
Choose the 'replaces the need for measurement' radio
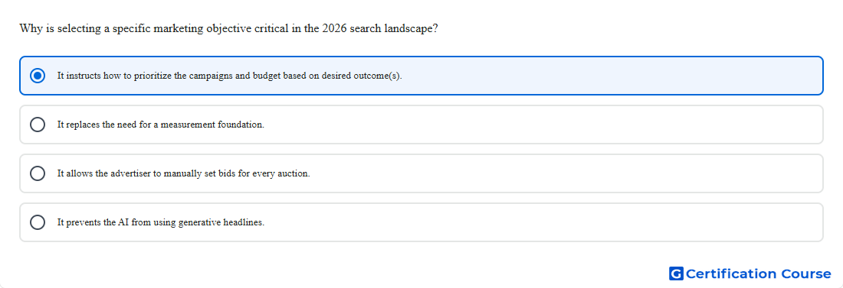(x=38, y=125)
